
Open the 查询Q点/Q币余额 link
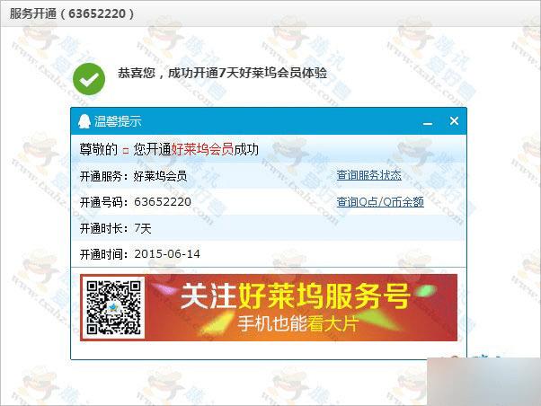point(380,202)
